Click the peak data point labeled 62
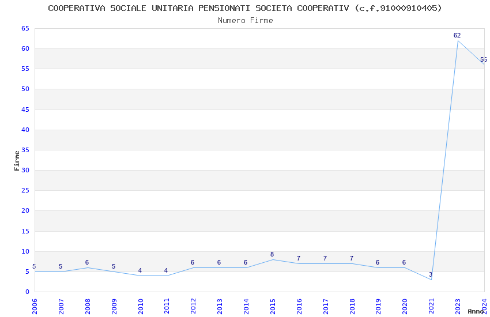The image size is (490, 317). coord(457,36)
